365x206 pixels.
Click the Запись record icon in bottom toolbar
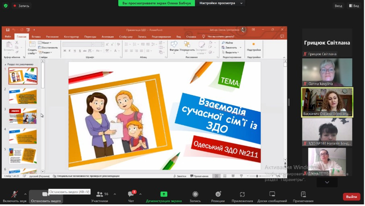[x=195, y=196]
